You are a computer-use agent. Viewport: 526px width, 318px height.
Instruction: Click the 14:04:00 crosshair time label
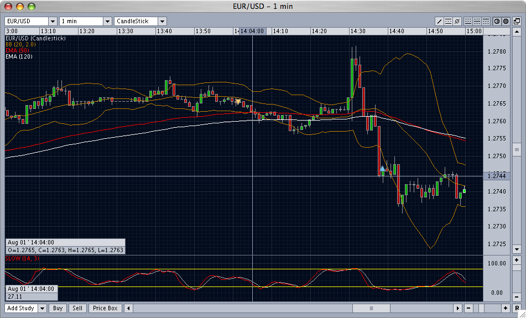coord(252,31)
